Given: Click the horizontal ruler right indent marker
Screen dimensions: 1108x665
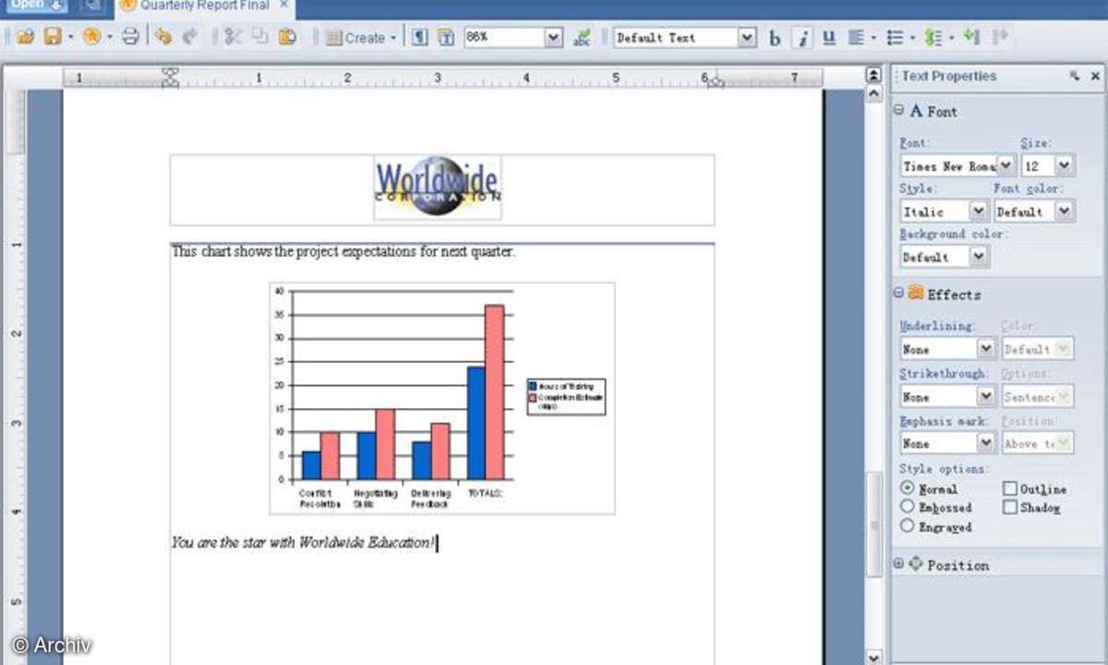Looking at the screenshot, I should point(715,81).
